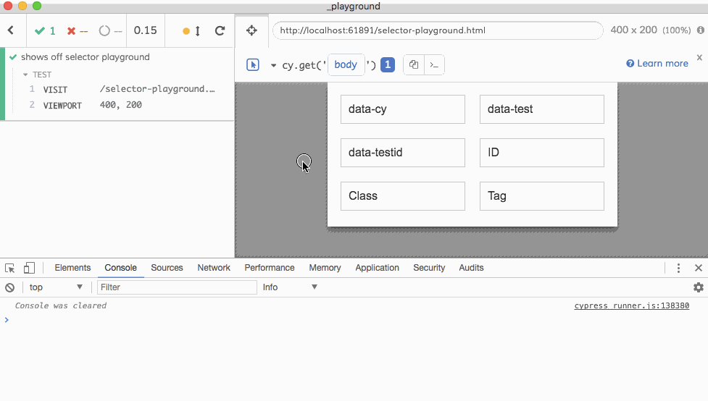Screen dimensions: 708x401
Task: Click the rerun tests reload icon
Action: pyautogui.click(x=220, y=31)
